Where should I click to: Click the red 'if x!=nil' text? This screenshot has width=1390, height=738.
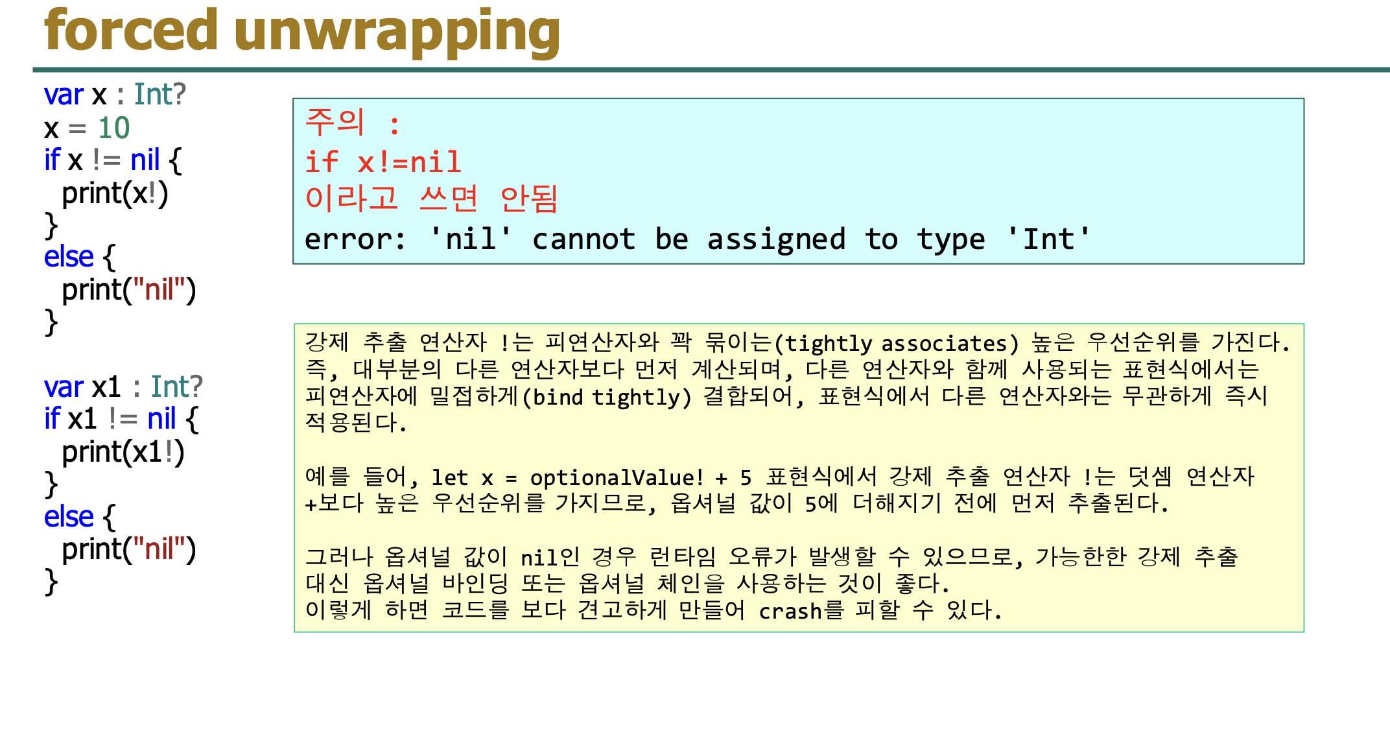click(383, 162)
